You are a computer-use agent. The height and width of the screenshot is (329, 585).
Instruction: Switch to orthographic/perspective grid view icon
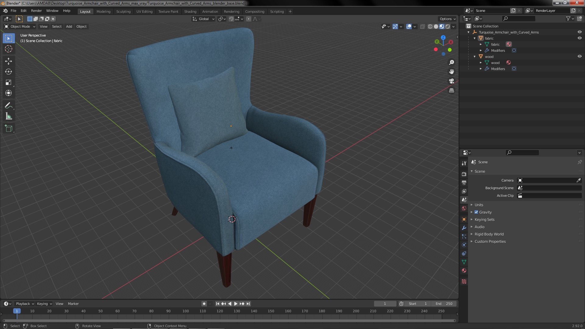(x=452, y=90)
